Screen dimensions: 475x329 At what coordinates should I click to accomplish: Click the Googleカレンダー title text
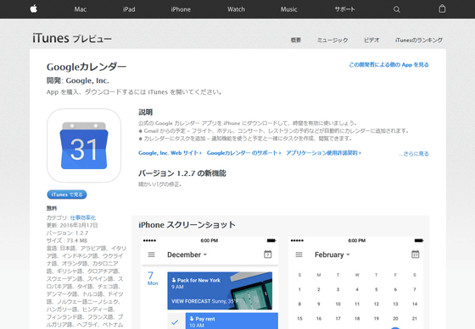87,67
